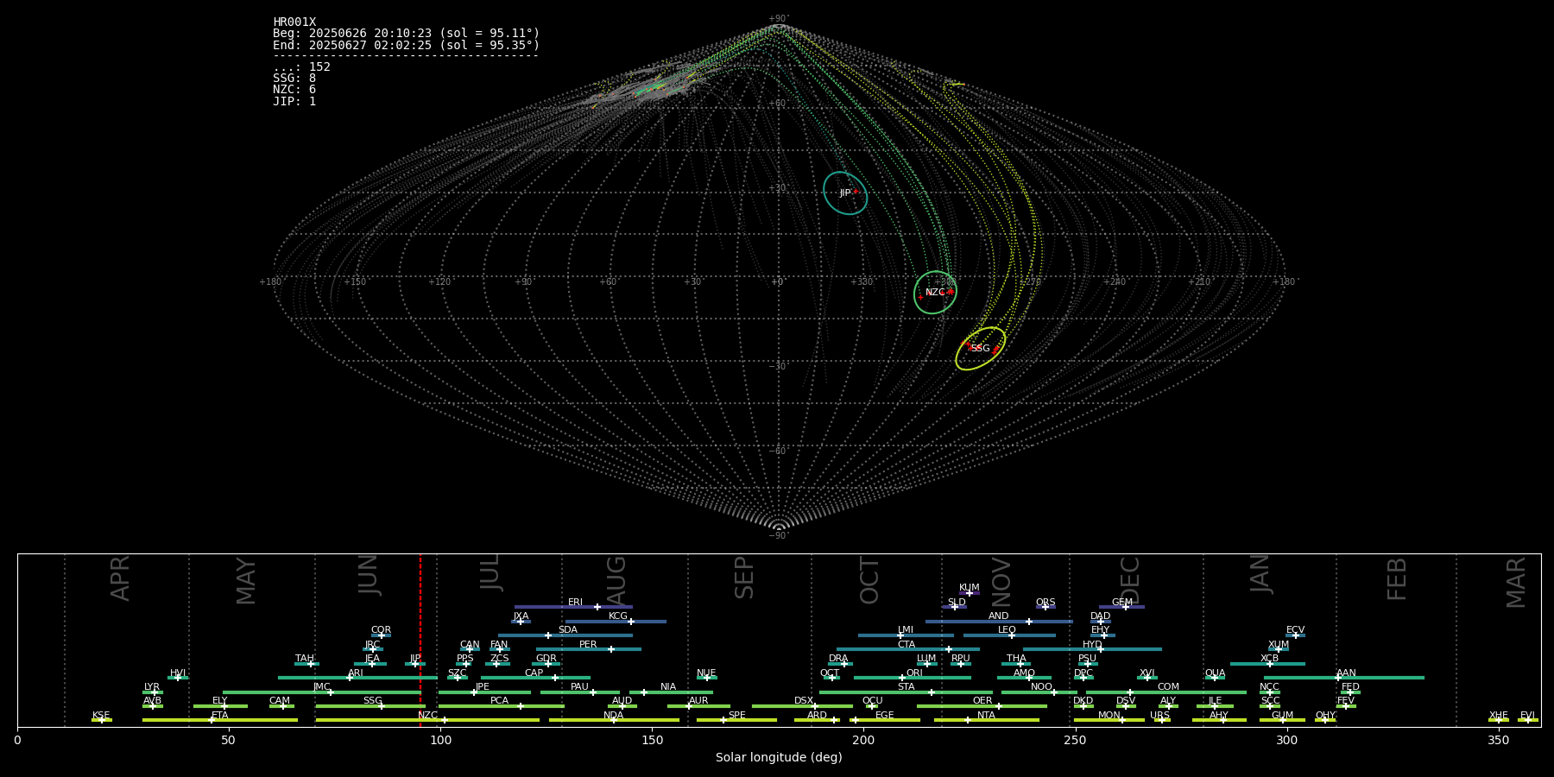Select the XHE shower label in the timeline
Image resolution: width=1554 pixels, height=777 pixels.
click(x=1499, y=716)
